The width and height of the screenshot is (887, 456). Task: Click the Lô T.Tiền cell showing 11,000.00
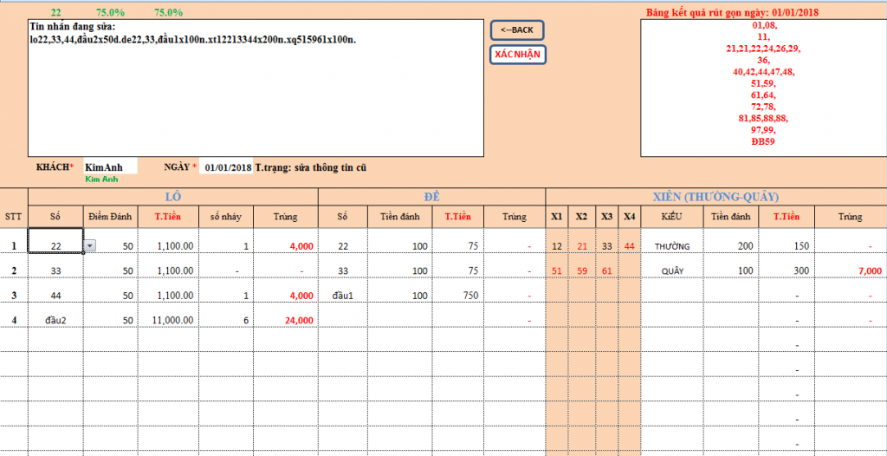(168, 320)
